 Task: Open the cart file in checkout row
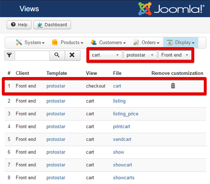pyautogui.click(x=117, y=86)
